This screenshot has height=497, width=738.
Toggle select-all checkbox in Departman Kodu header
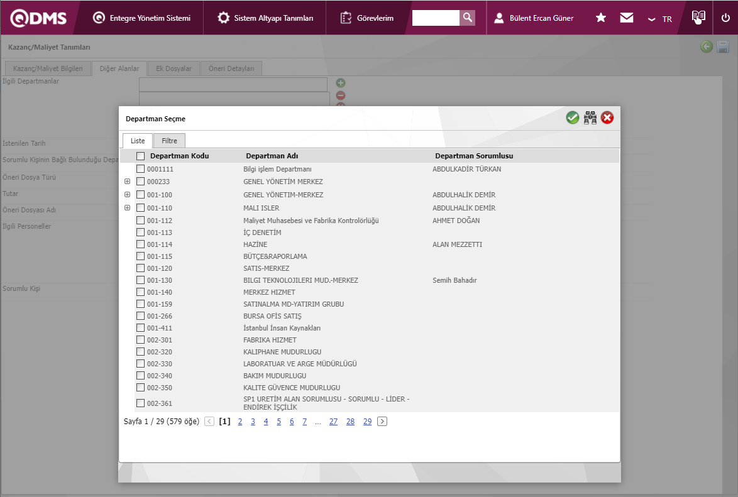tap(140, 156)
